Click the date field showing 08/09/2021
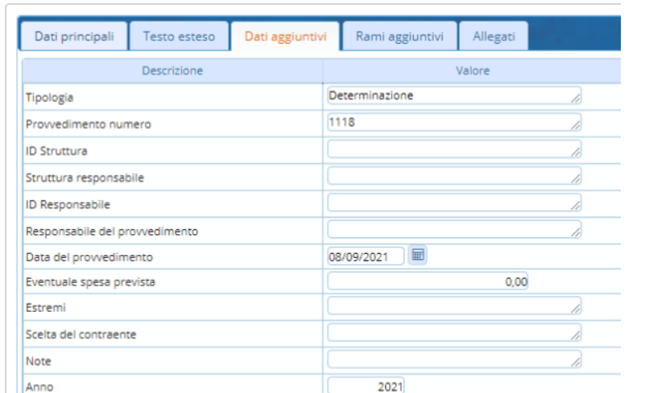Screen dimensions: 649x393 (x=366, y=256)
